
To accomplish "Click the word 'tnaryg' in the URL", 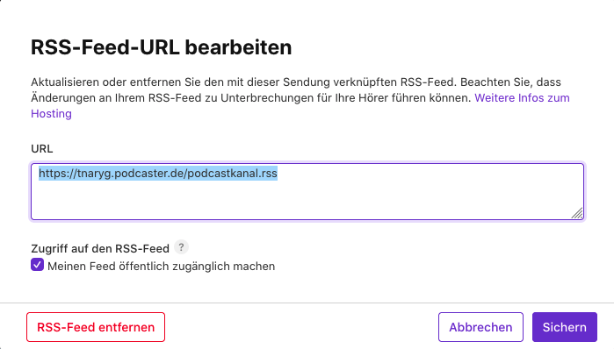I will tap(94, 173).
